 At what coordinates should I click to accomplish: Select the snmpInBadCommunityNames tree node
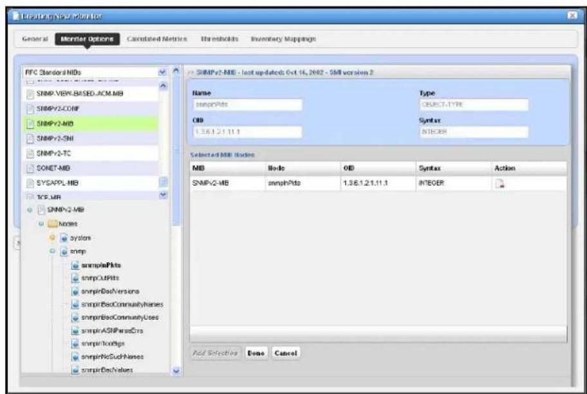coord(122,305)
